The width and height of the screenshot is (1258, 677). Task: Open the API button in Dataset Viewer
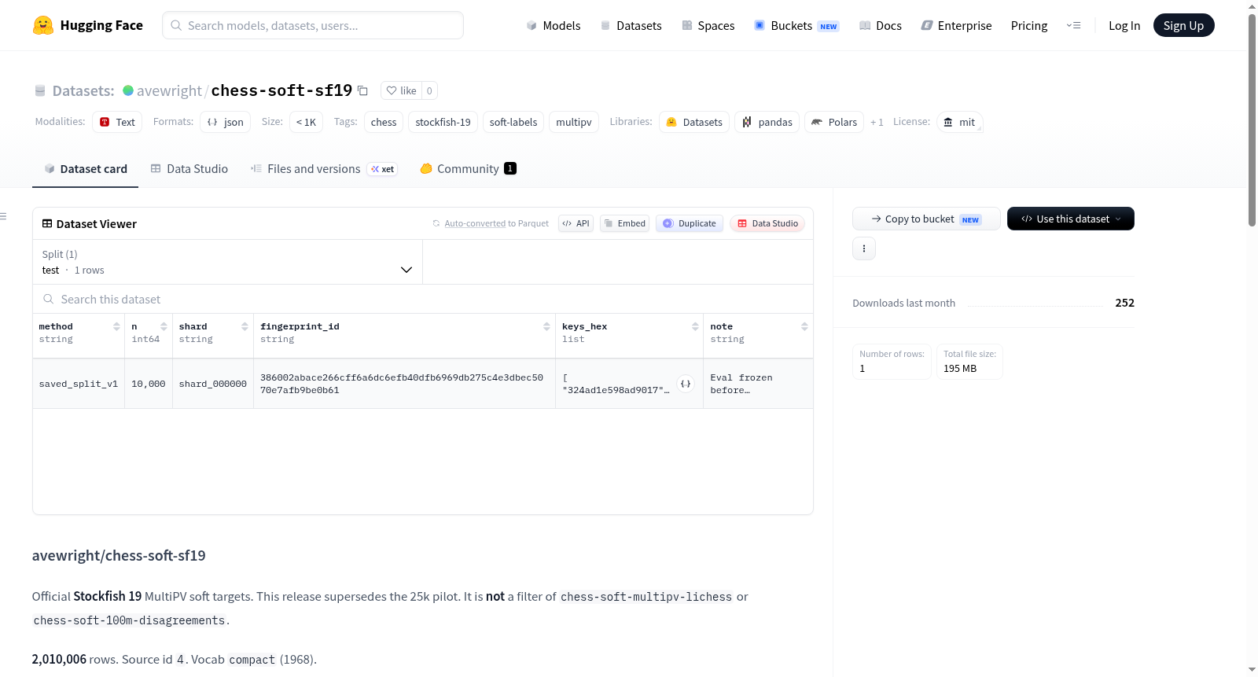(576, 223)
